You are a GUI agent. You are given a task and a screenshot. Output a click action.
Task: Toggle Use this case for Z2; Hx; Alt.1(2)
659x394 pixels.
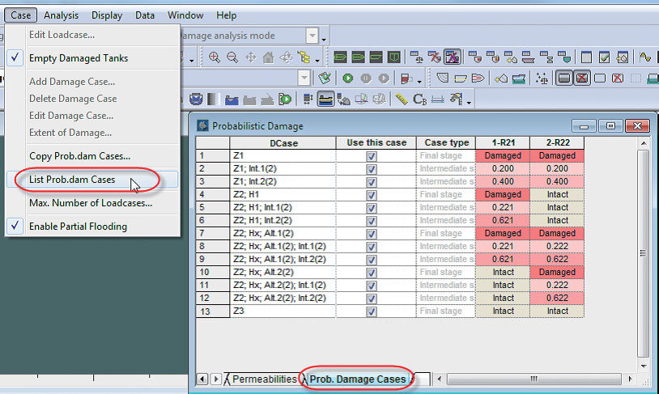371,234
